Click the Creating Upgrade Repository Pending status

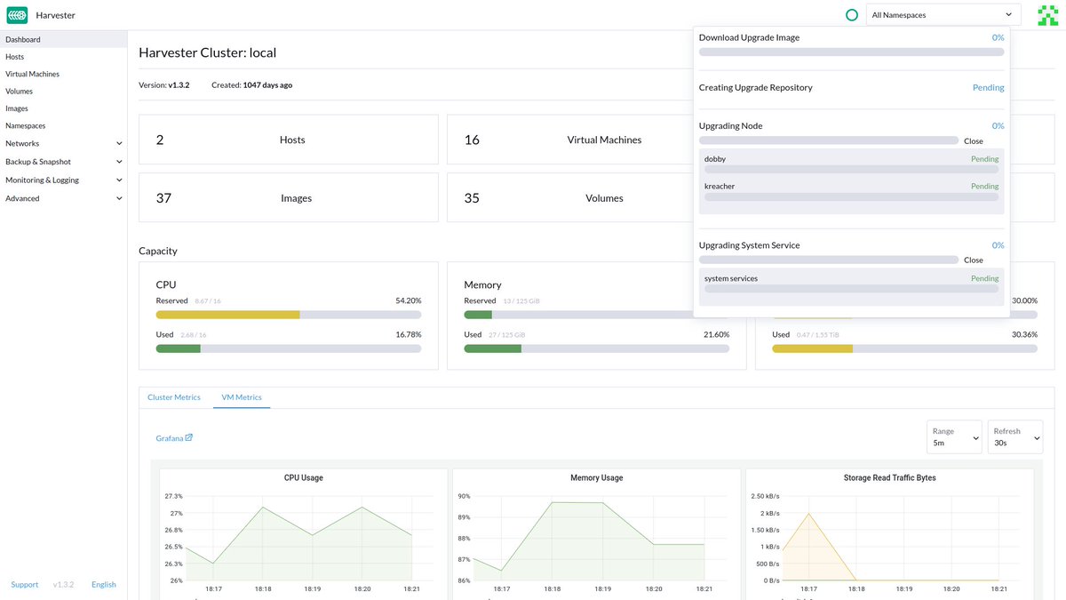point(988,88)
